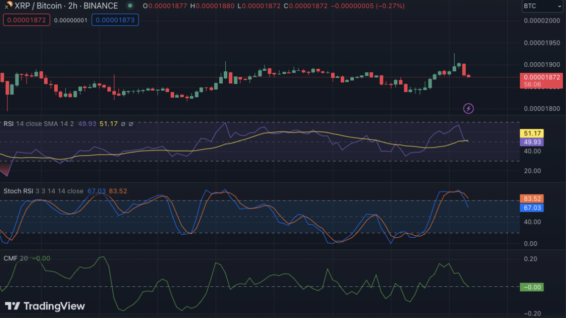Click the yellow 51.17 RSI axis label

[x=532, y=133]
